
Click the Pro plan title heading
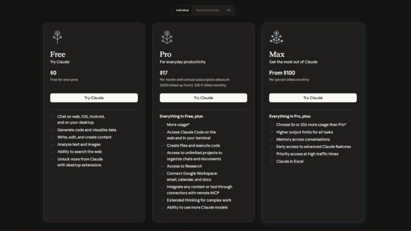pyautogui.click(x=165, y=54)
